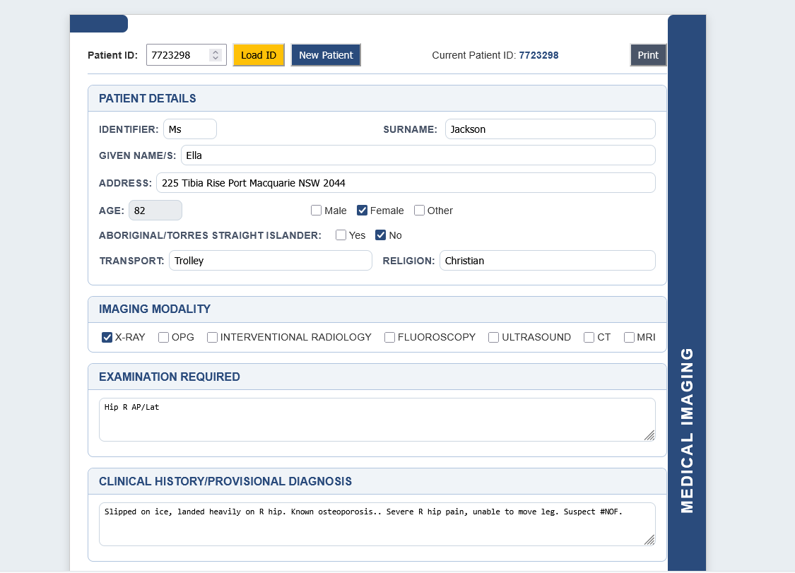Edit the Religion field containing Christian

(x=547, y=261)
